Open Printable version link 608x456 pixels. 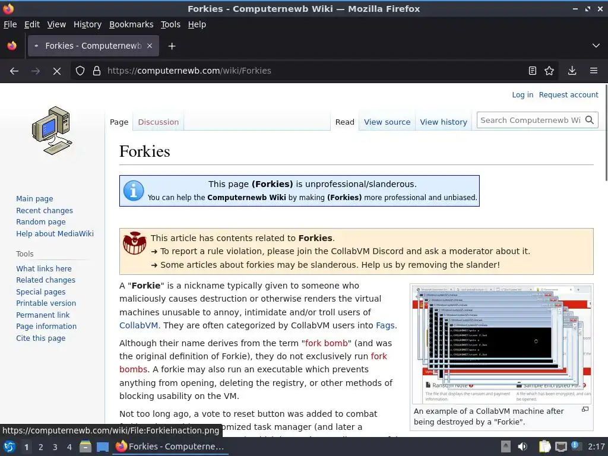coord(46,303)
